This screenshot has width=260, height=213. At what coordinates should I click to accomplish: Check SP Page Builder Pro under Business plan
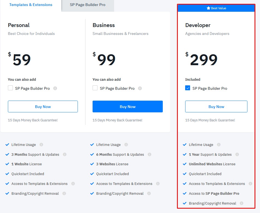(x=95, y=88)
